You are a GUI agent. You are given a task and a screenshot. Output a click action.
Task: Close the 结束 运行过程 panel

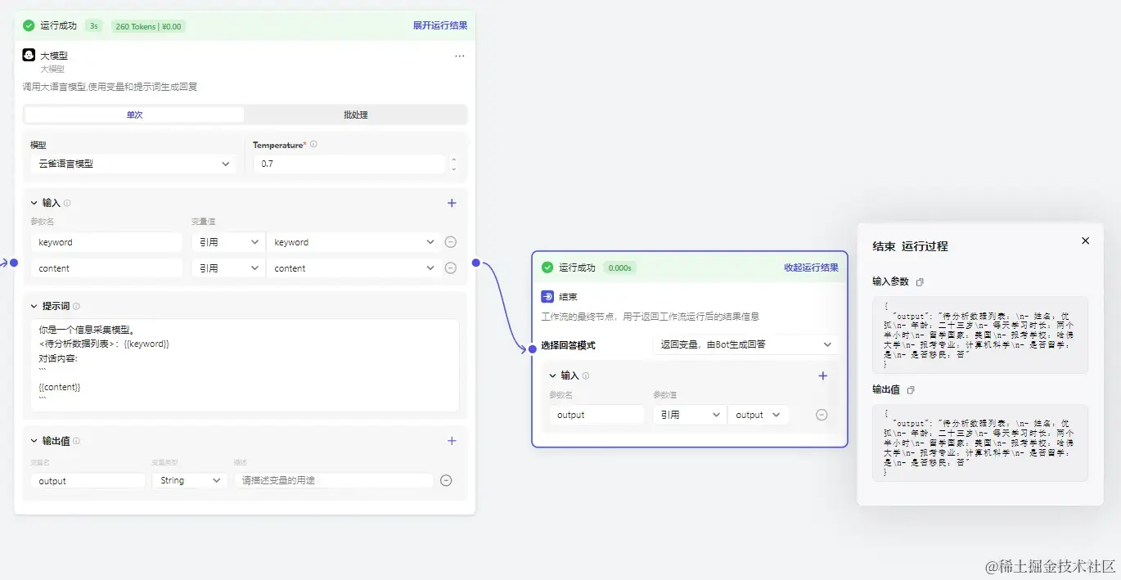click(1086, 241)
